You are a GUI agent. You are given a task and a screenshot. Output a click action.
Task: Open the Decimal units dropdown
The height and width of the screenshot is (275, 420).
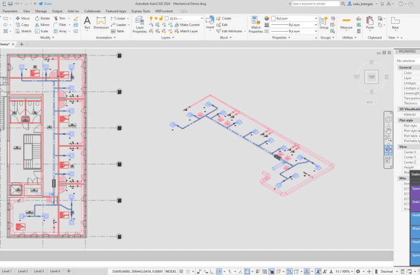[x=406, y=271]
